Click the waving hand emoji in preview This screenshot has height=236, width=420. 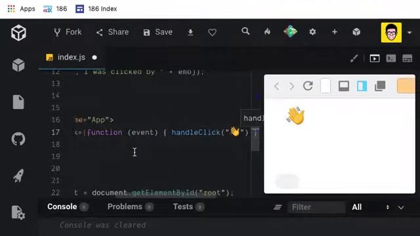point(295,115)
